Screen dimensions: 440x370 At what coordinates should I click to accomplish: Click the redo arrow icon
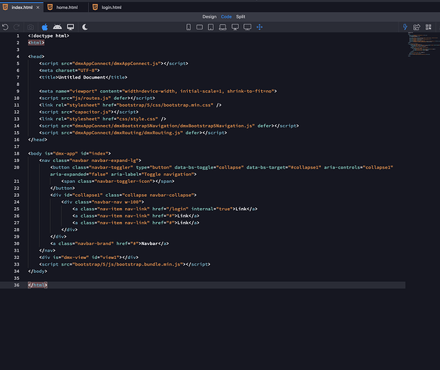[16, 27]
